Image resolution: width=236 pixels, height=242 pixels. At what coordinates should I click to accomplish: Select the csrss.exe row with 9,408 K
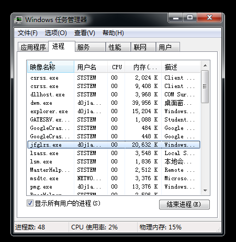114,86
